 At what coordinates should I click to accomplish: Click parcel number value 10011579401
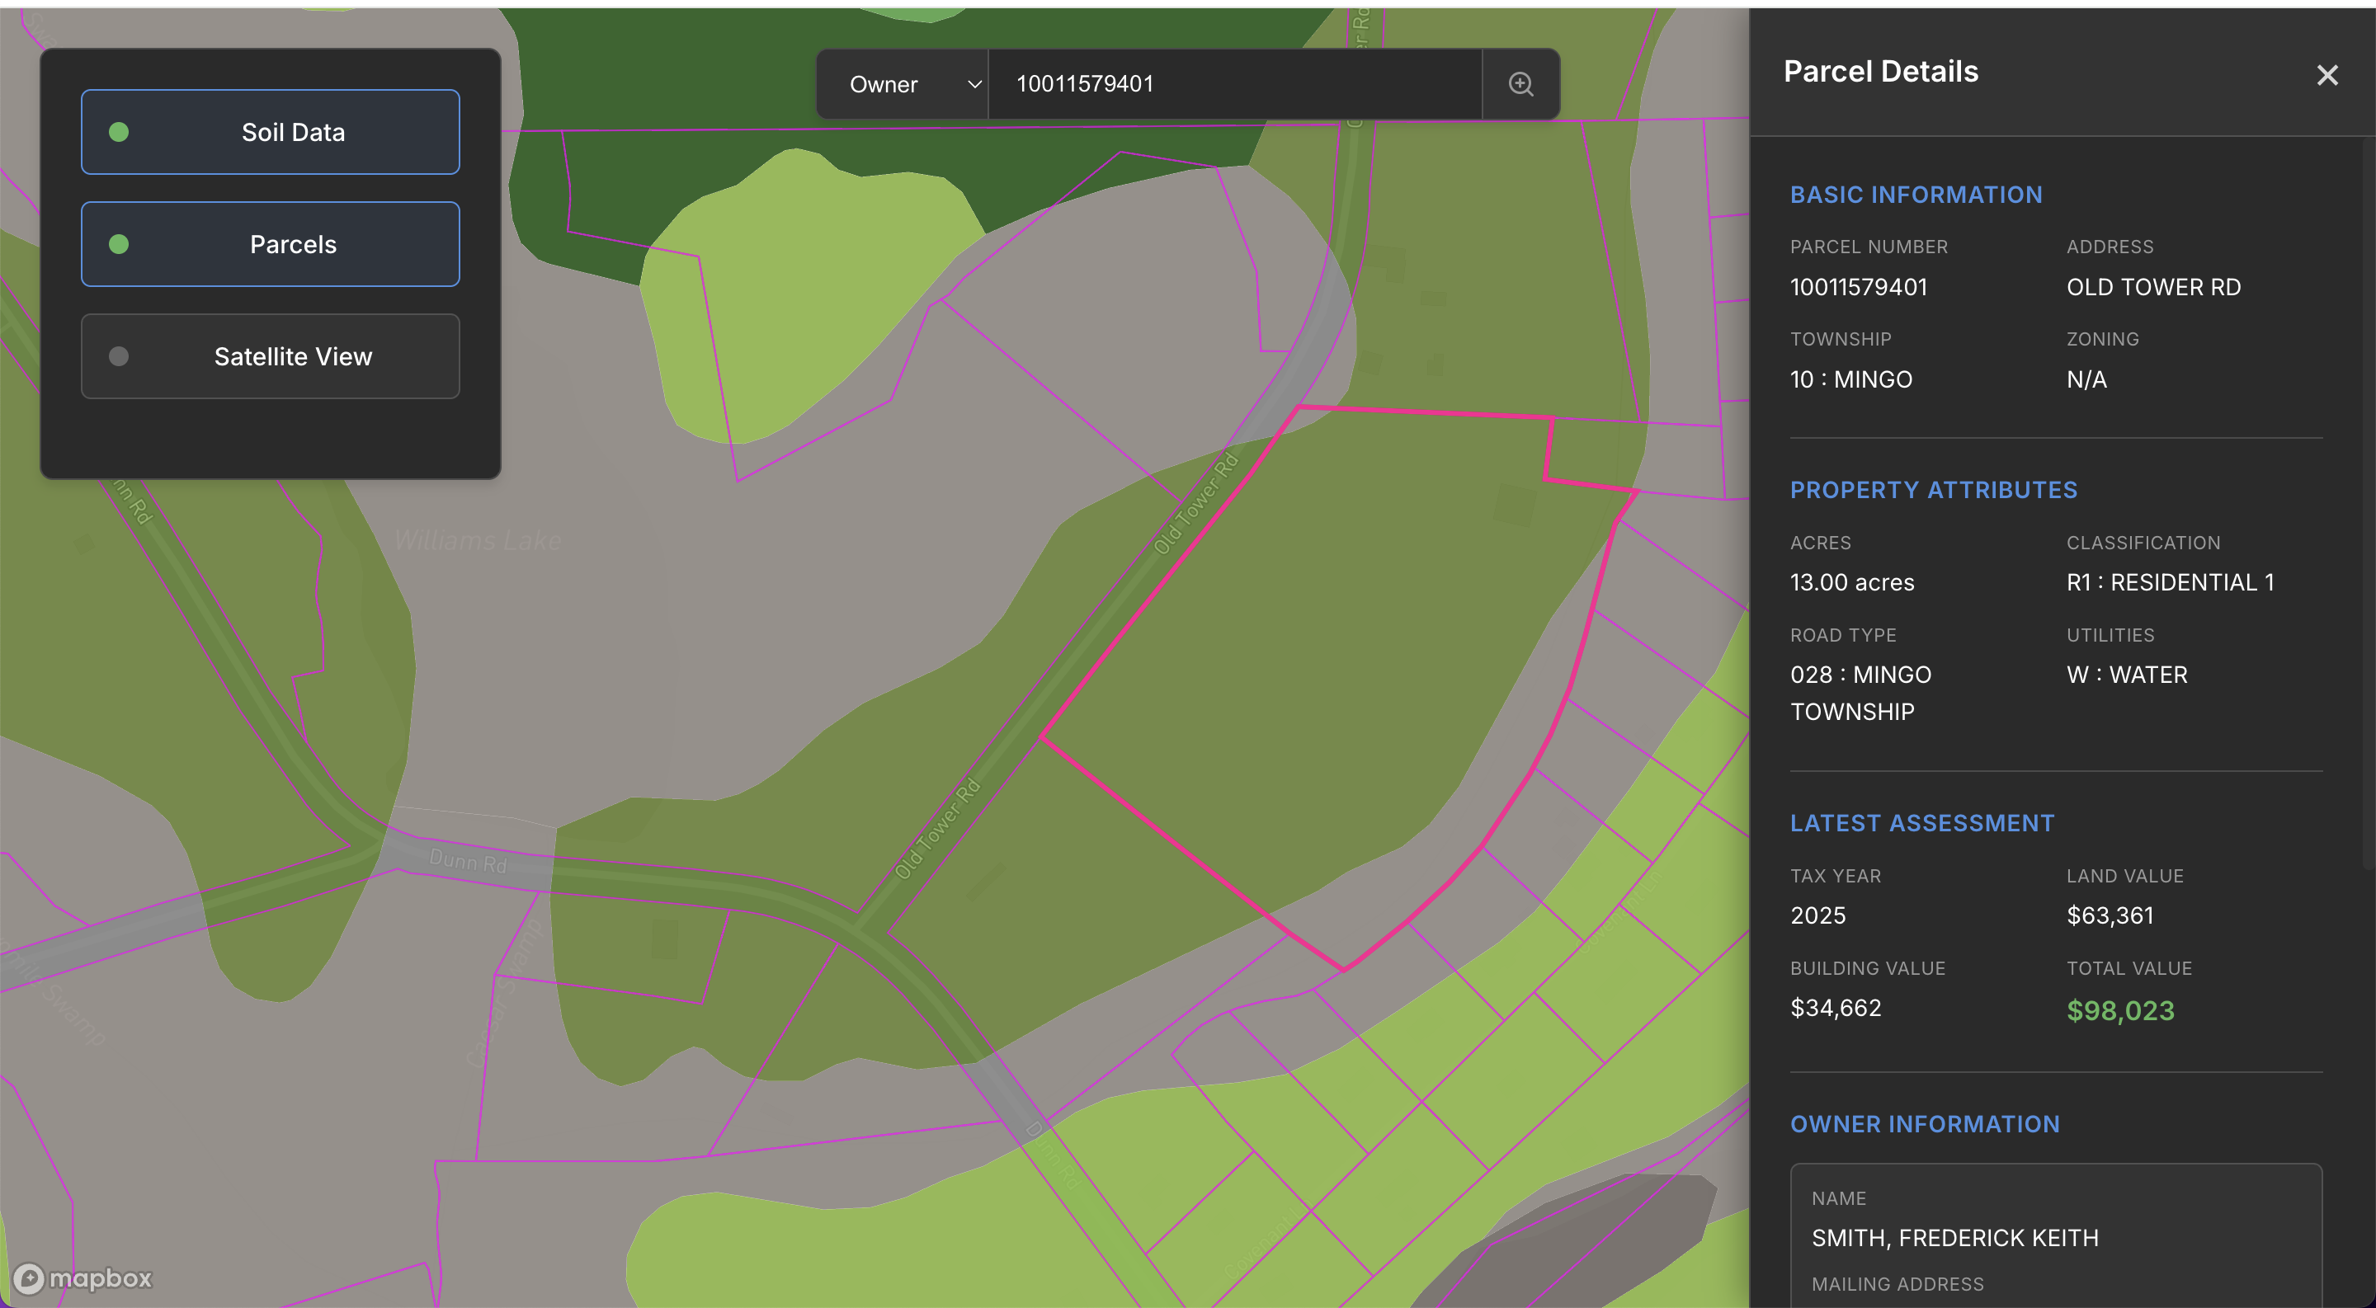tap(1858, 287)
